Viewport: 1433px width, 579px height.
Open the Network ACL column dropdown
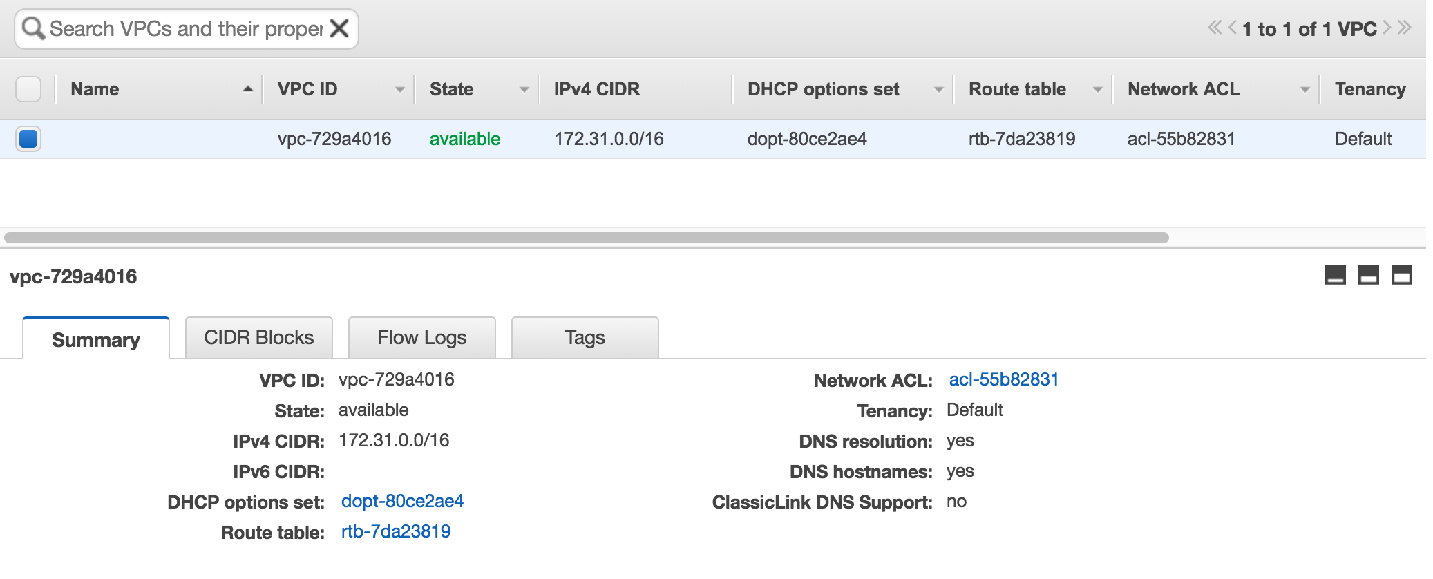[x=1306, y=89]
